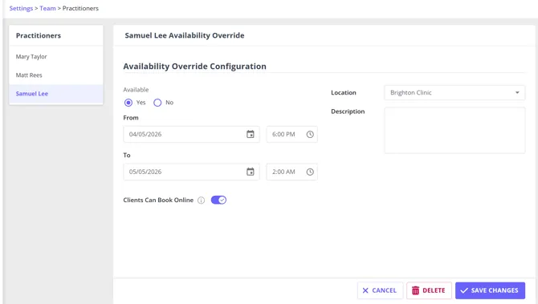This screenshot has width=538, height=304.
Task: Click the Save Changes button
Action: click(x=490, y=290)
